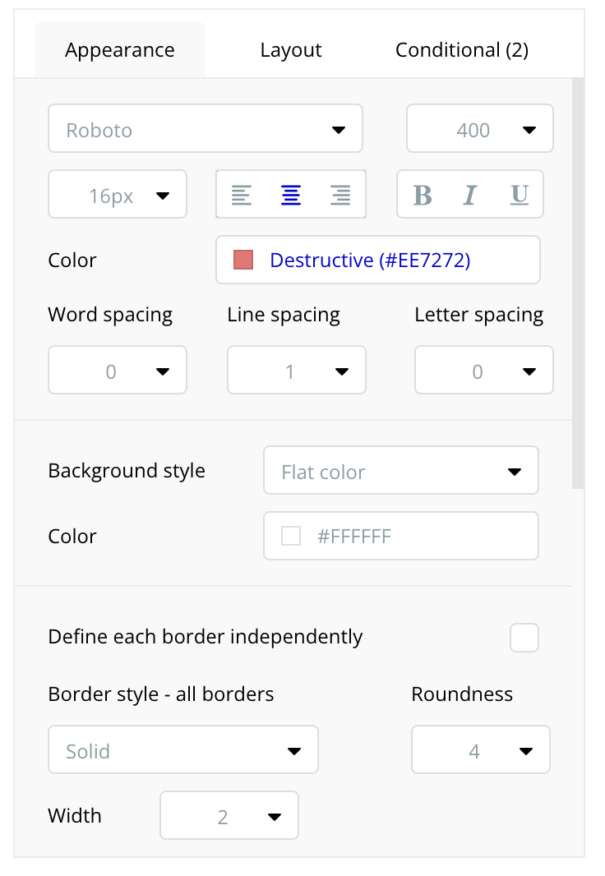Open the Conditional (2) tab
Image resolution: width=605 pixels, height=876 pixels.
click(x=462, y=50)
